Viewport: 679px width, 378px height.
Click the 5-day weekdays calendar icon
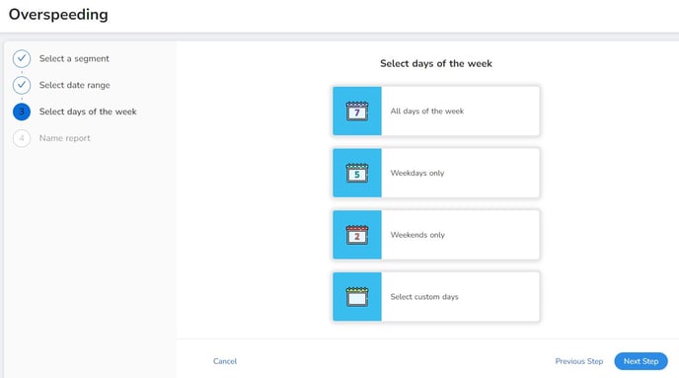pos(357,173)
